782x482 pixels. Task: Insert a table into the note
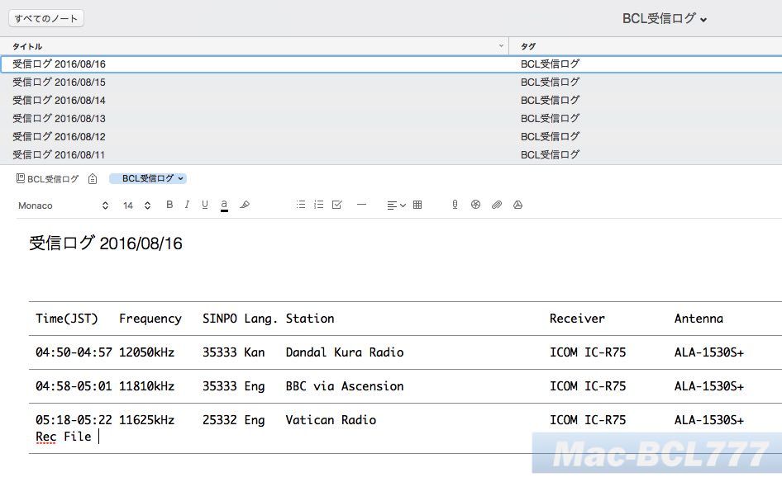(x=417, y=205)
